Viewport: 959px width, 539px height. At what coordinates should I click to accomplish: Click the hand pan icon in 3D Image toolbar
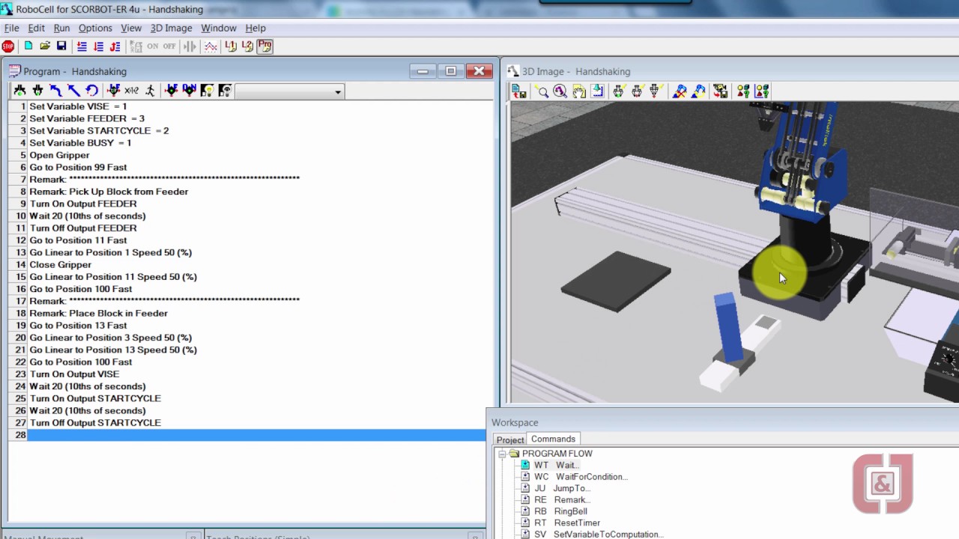579,91
